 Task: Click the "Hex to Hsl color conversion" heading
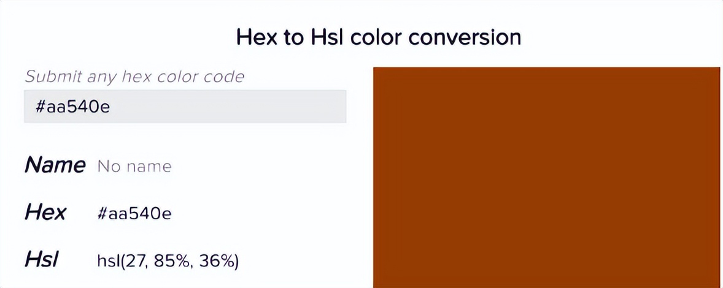coord(378,37)
